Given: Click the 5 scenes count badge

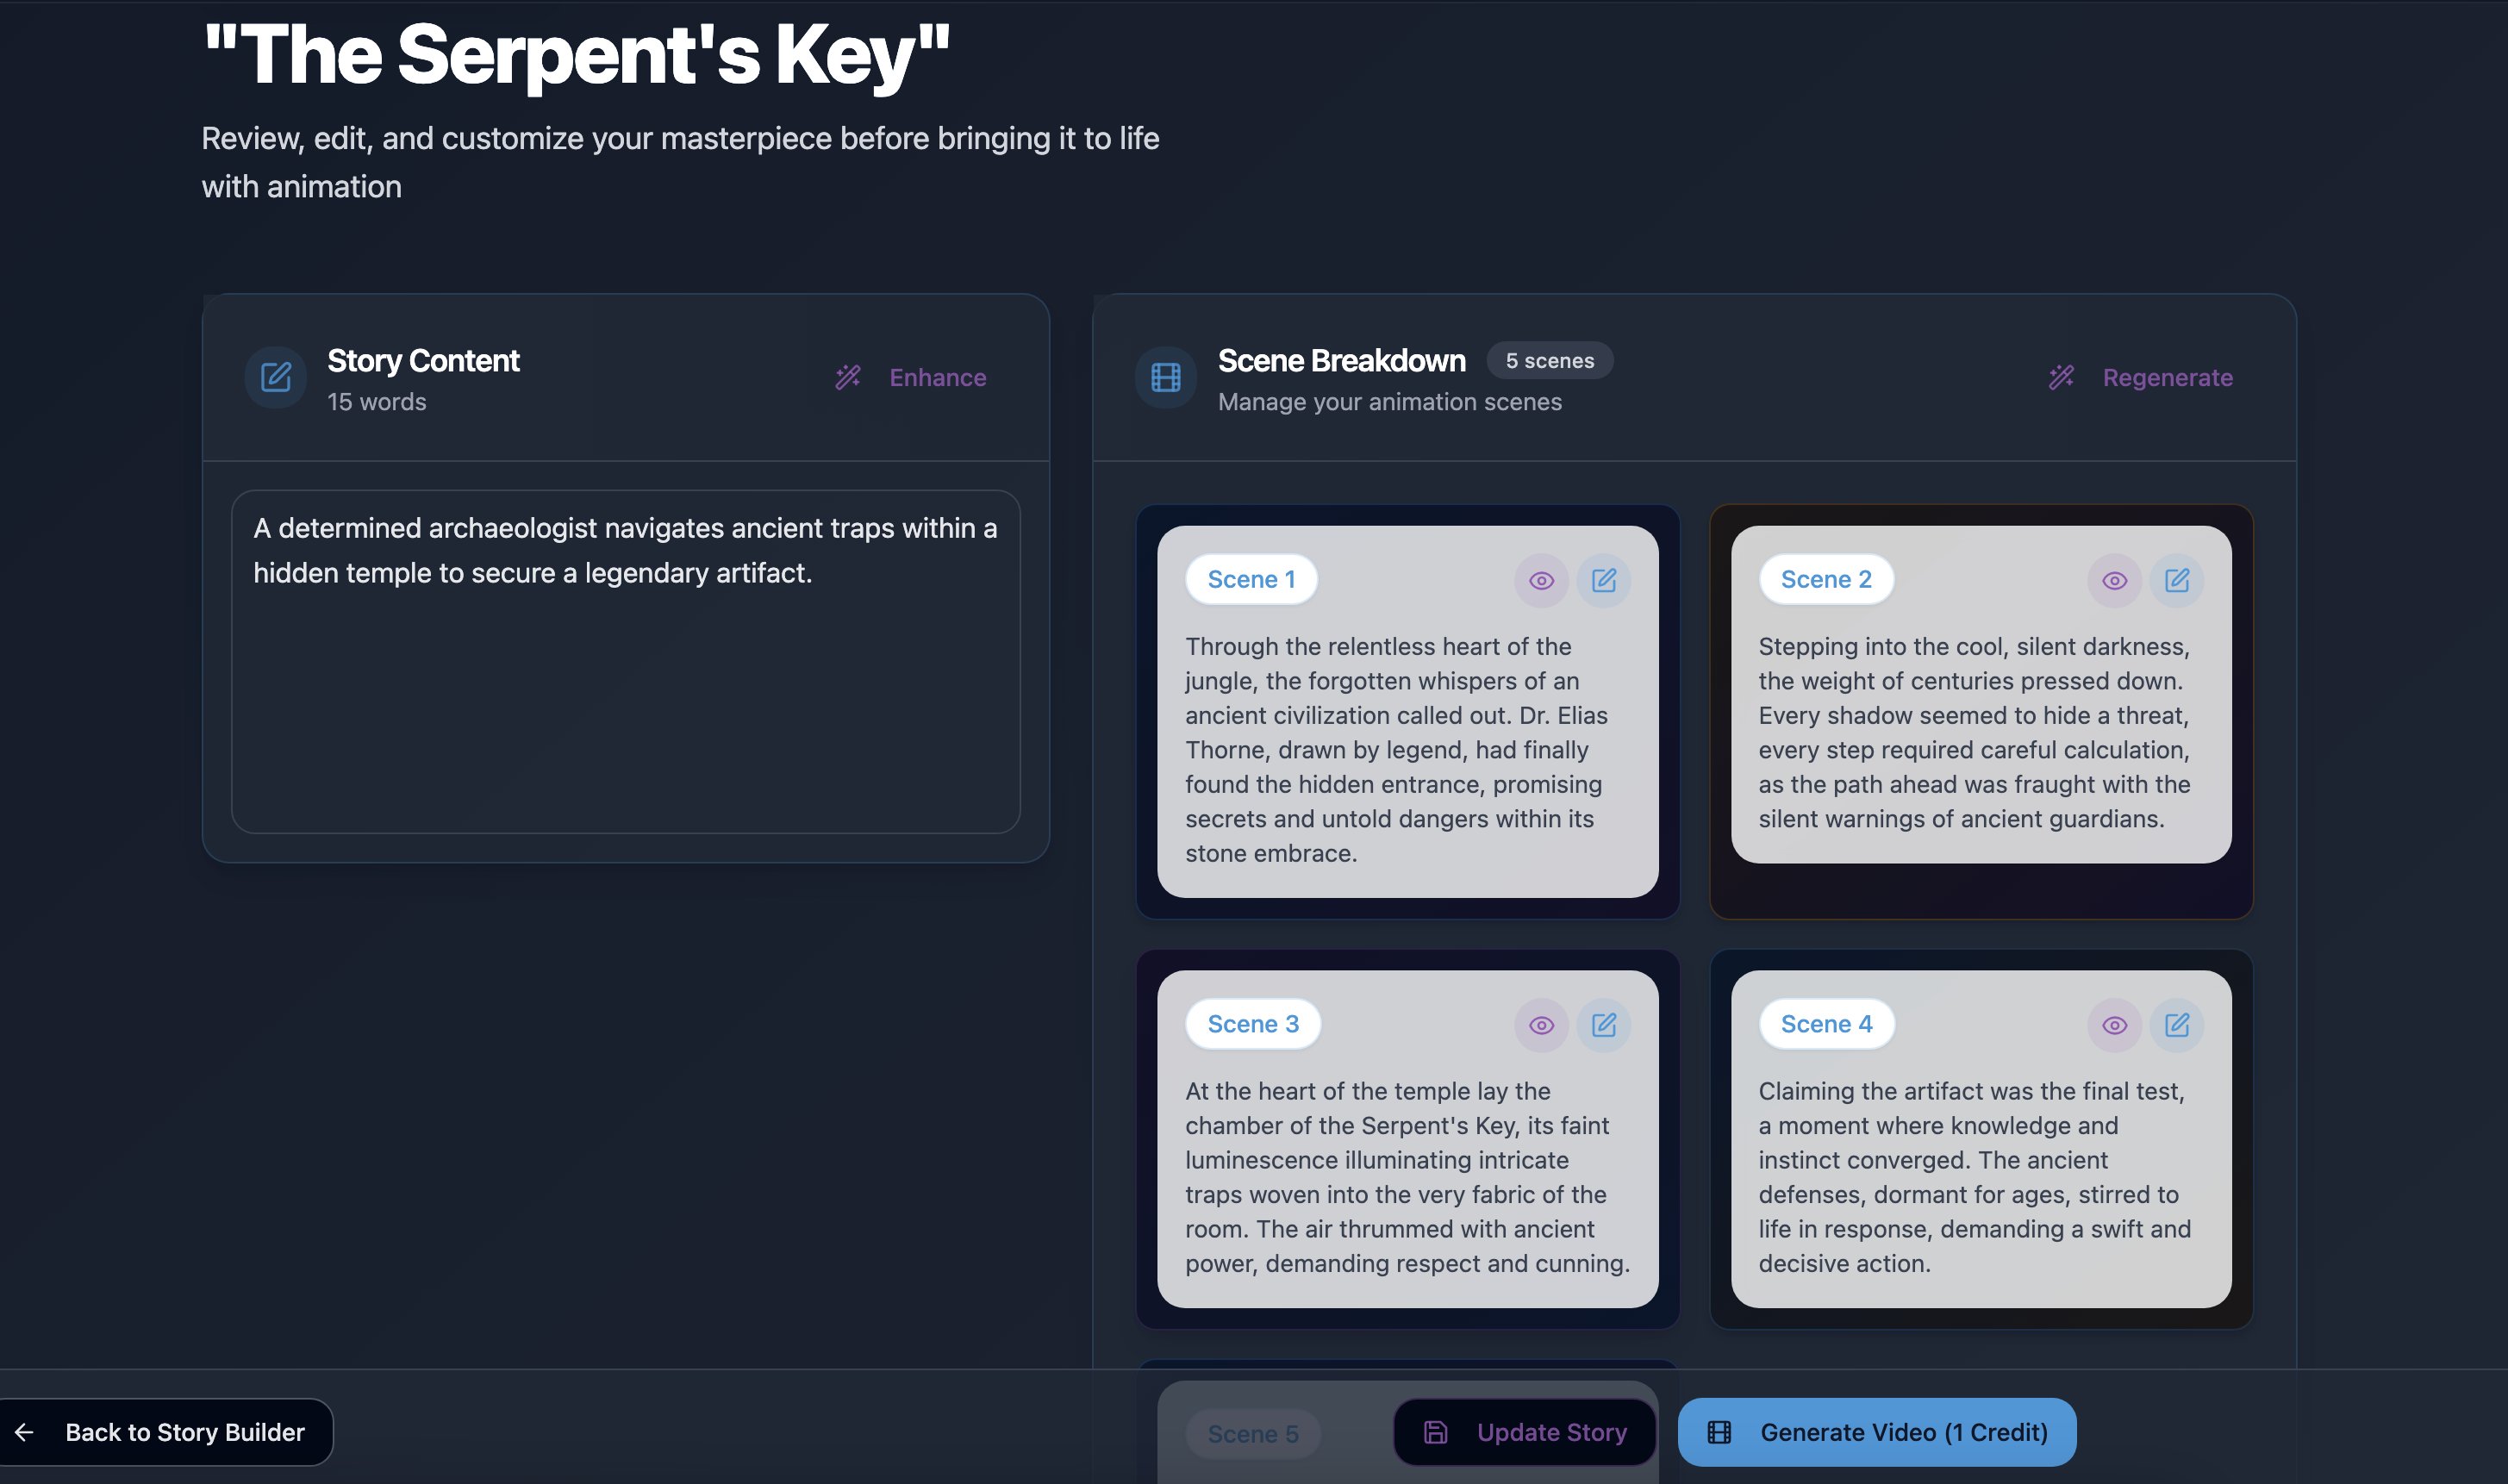Looking at the screenshot, I should point(1549,361).
